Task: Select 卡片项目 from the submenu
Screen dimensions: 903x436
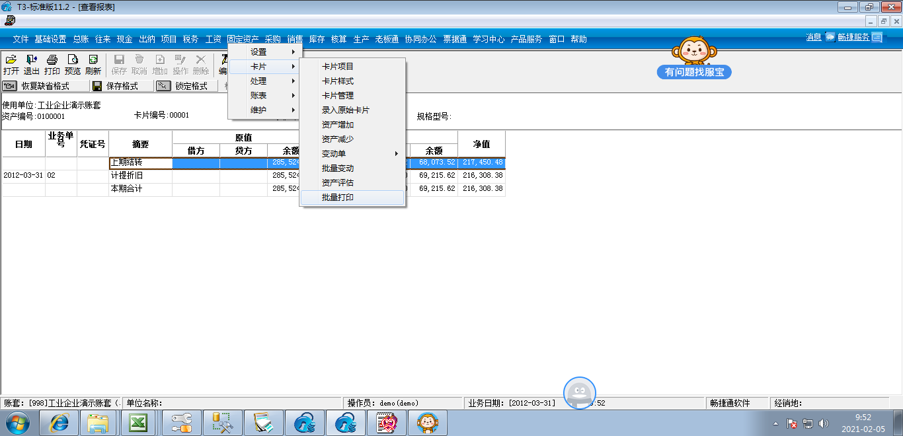Action: (x=352, y=67)
